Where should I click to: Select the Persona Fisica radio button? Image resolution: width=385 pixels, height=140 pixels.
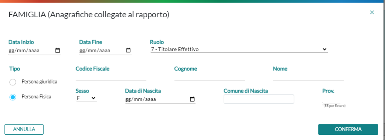point(13,97)
